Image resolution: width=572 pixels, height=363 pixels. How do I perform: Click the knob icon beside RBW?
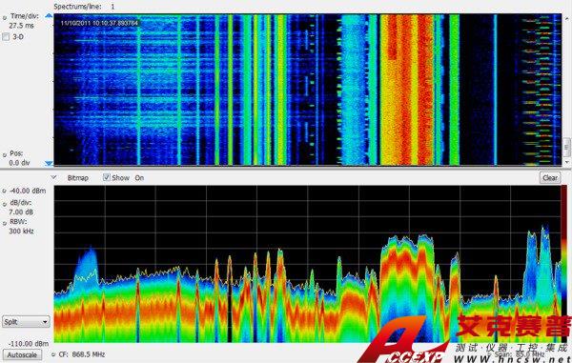[5, 223]
